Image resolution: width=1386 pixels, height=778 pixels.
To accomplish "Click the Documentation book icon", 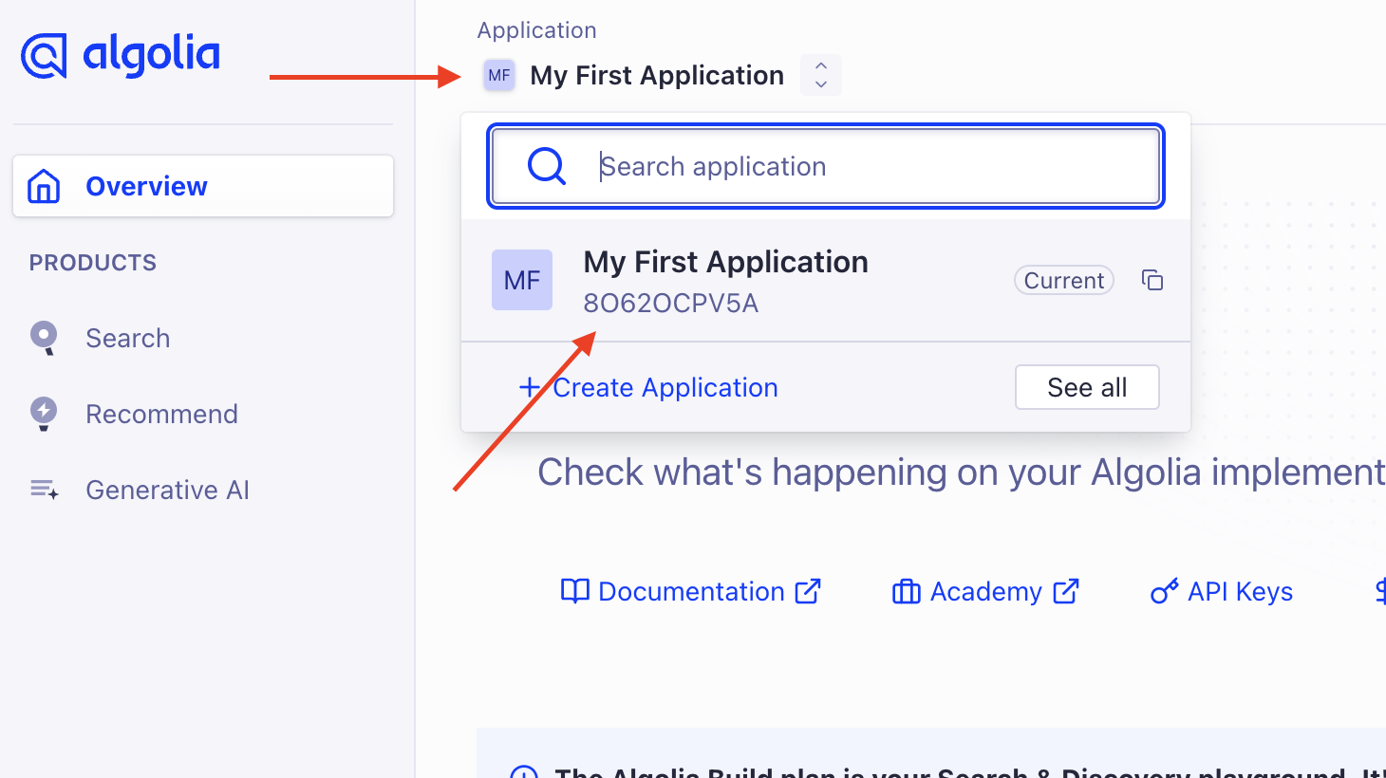I will [x=573, y=591].
